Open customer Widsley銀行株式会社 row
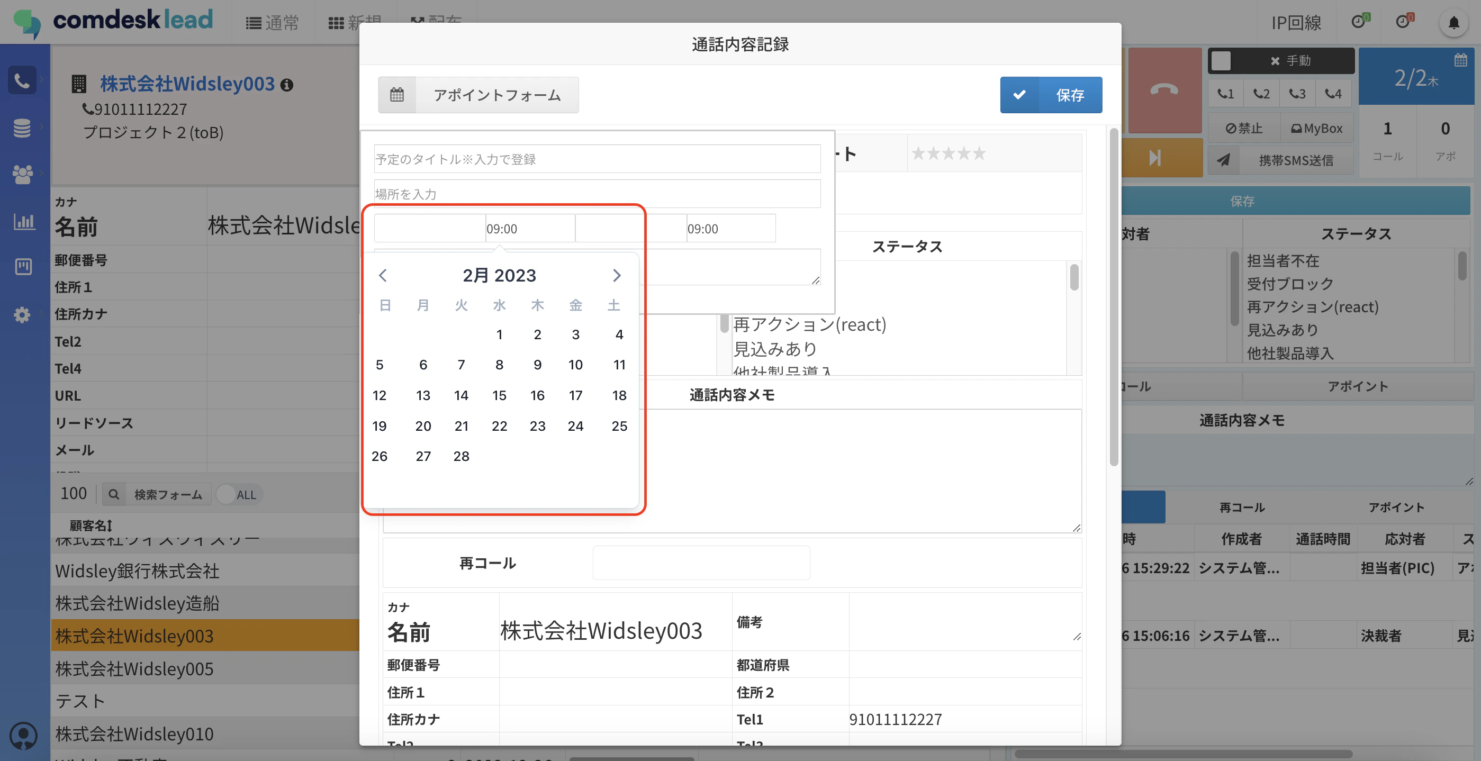1481x761 pixels. click(x=205, y=570)
